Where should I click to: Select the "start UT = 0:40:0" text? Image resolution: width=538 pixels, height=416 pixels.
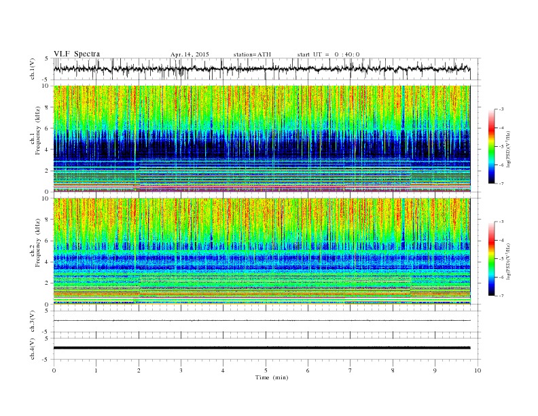pyautogui.click(x=328, y=54)
